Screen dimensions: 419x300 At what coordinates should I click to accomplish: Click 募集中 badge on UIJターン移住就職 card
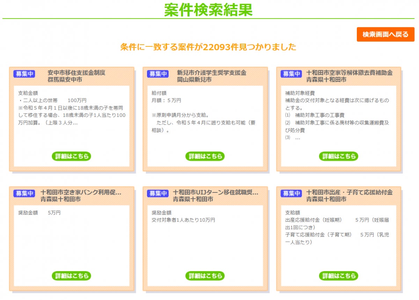tap(157, 193)
